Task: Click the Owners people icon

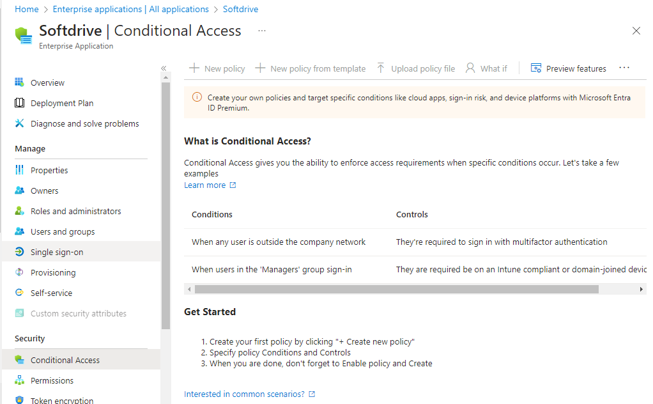Action: (x=19, y=190)
